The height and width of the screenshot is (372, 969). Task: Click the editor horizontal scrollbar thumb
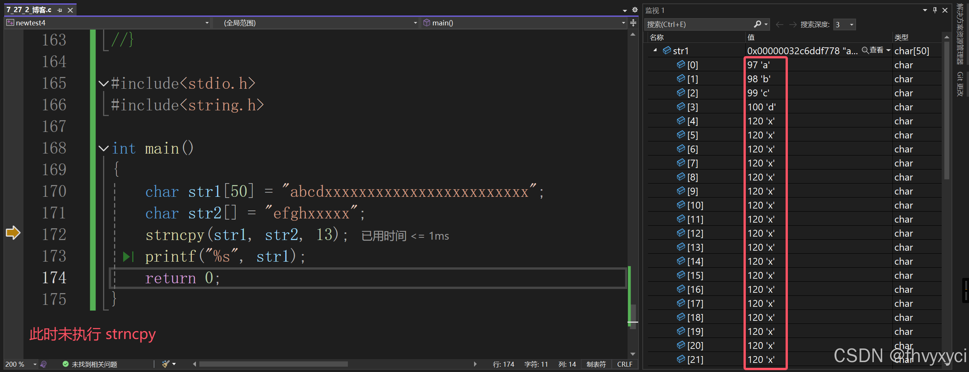pyautogui.click(x=274, y=364)
